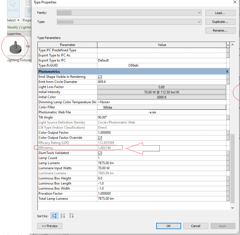The height and width of the screenshot is (235, 240).
Task: Edit the Lamp Count value
Action: (x=162, y=158)
